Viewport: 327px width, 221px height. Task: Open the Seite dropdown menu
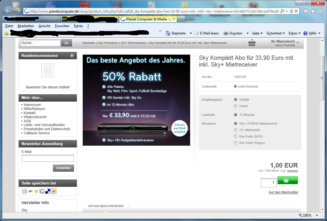[x=257, y=33]
